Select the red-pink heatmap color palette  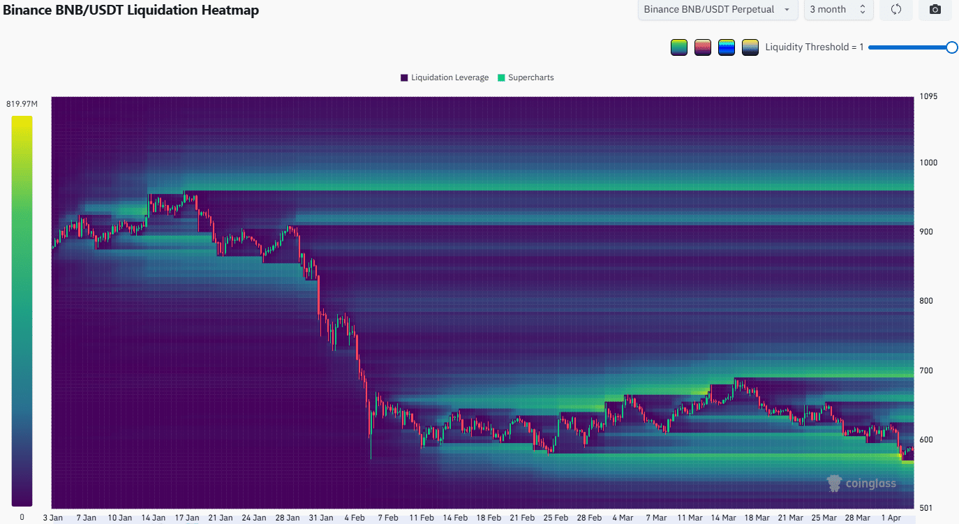coord(702,47)
